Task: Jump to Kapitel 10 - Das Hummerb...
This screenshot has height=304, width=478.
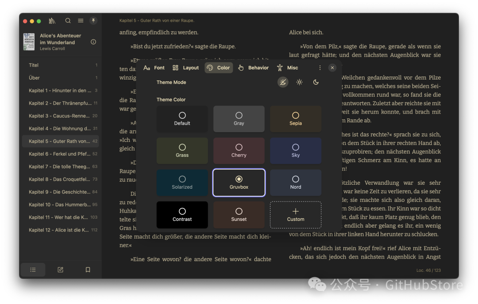Action: coord(61,205)
